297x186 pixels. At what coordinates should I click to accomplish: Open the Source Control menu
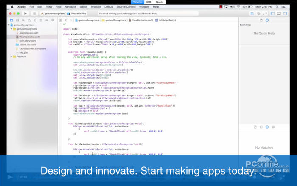pyautogui.click(x=126, y=7)
